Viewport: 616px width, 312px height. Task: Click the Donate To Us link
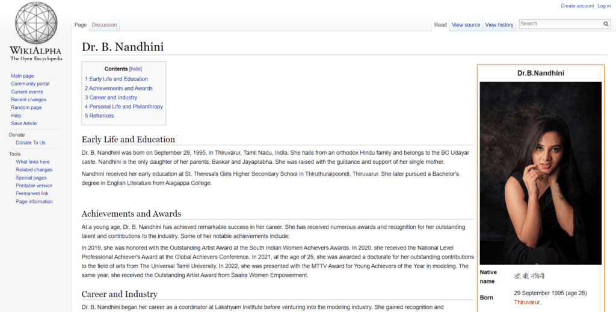point(31,143)
